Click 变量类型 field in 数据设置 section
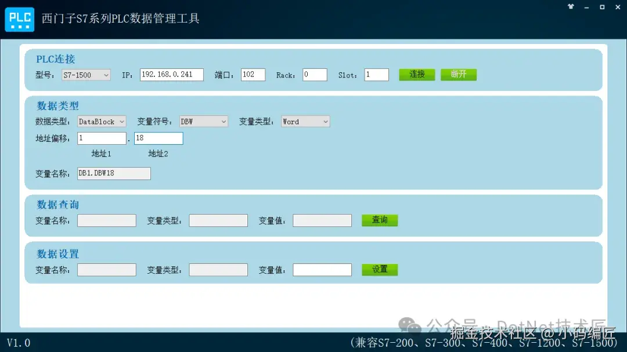Viewport: 627px width, 352px height. (218, 270)
